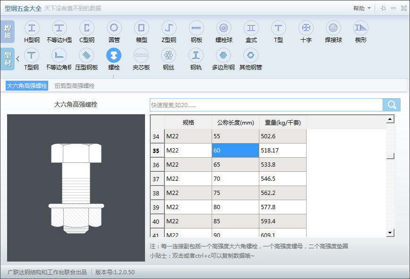
Task: Select the T型 welded section icon
Action: [x=279, y=28]
